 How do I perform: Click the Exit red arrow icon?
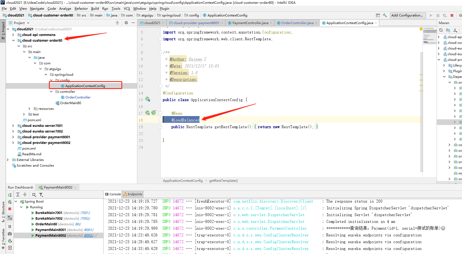point(10,248)
